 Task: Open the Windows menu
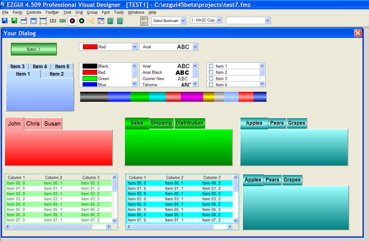[x=136, y=12]
